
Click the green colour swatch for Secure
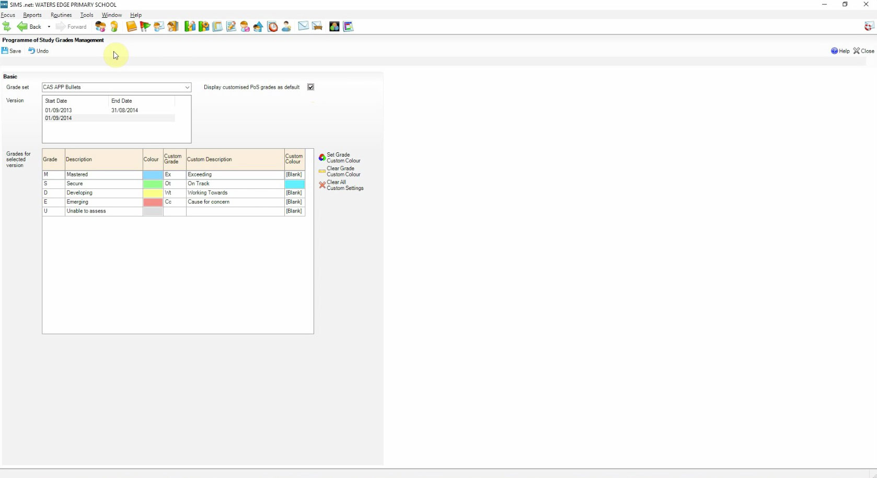tap(153, 184)
